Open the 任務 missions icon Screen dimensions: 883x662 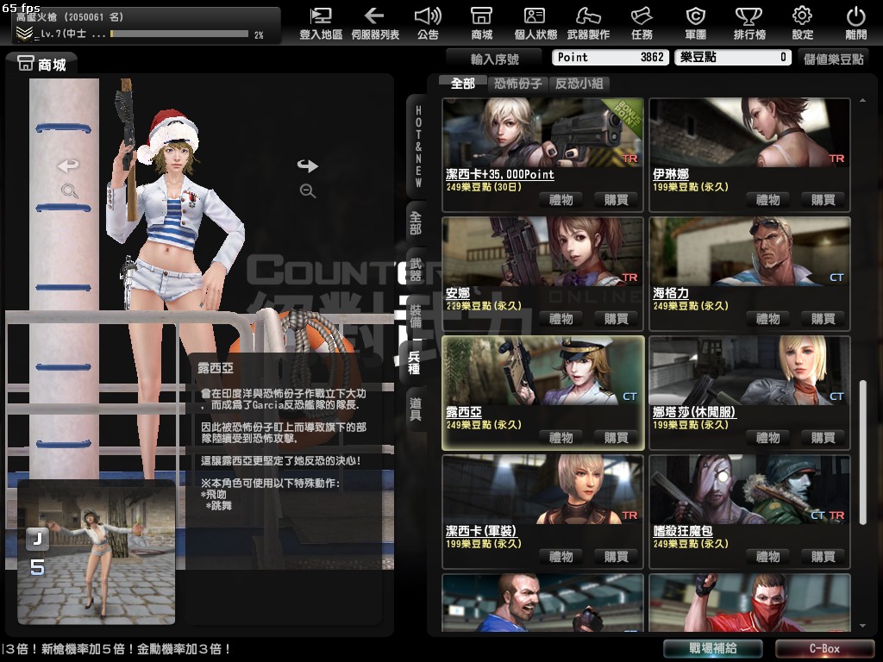pyautogui.click(x=642, y=23)
